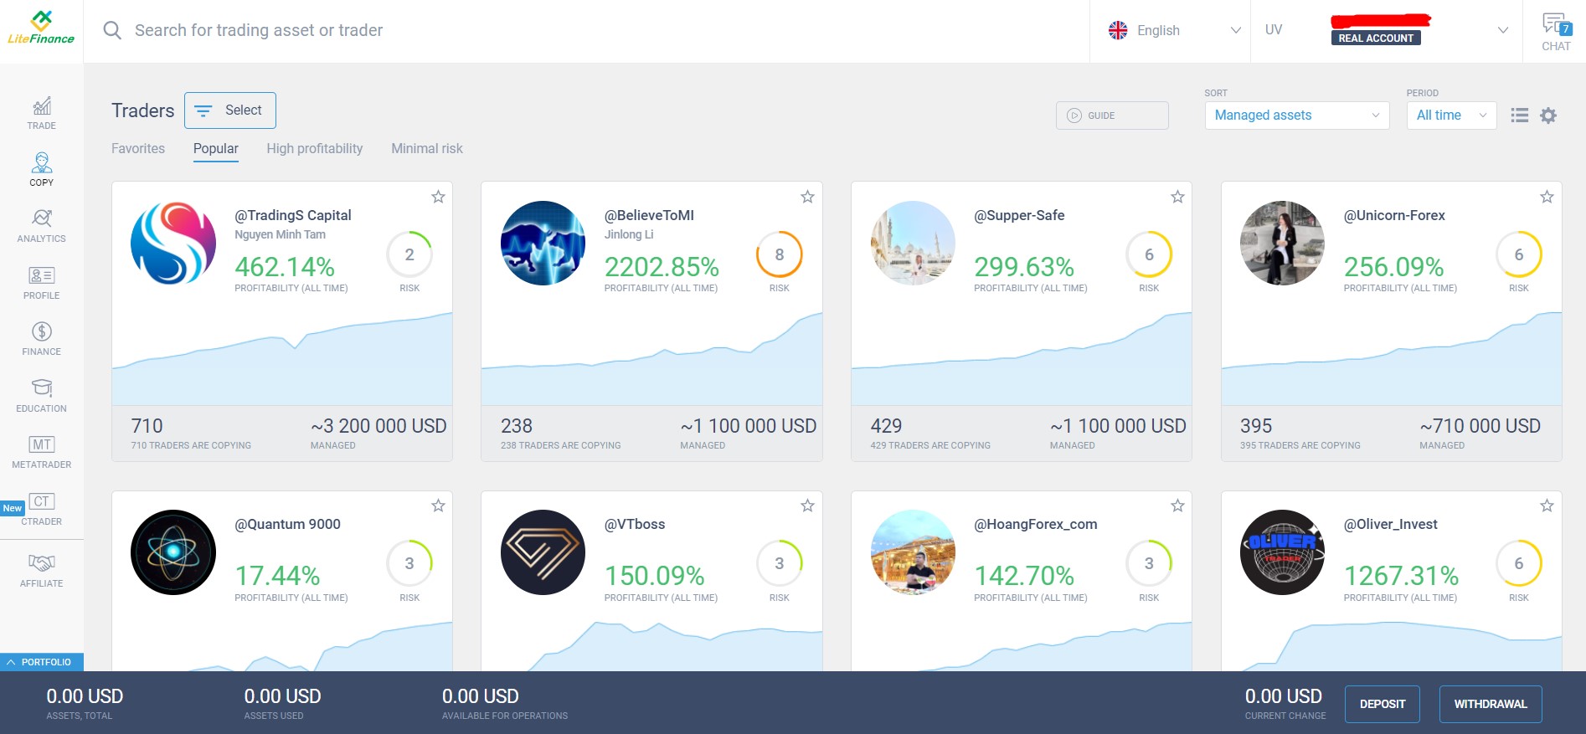Click the Deposit button
Image resolution: width=1586 pixels, height=734 pixels.
tap(1383, 704)
